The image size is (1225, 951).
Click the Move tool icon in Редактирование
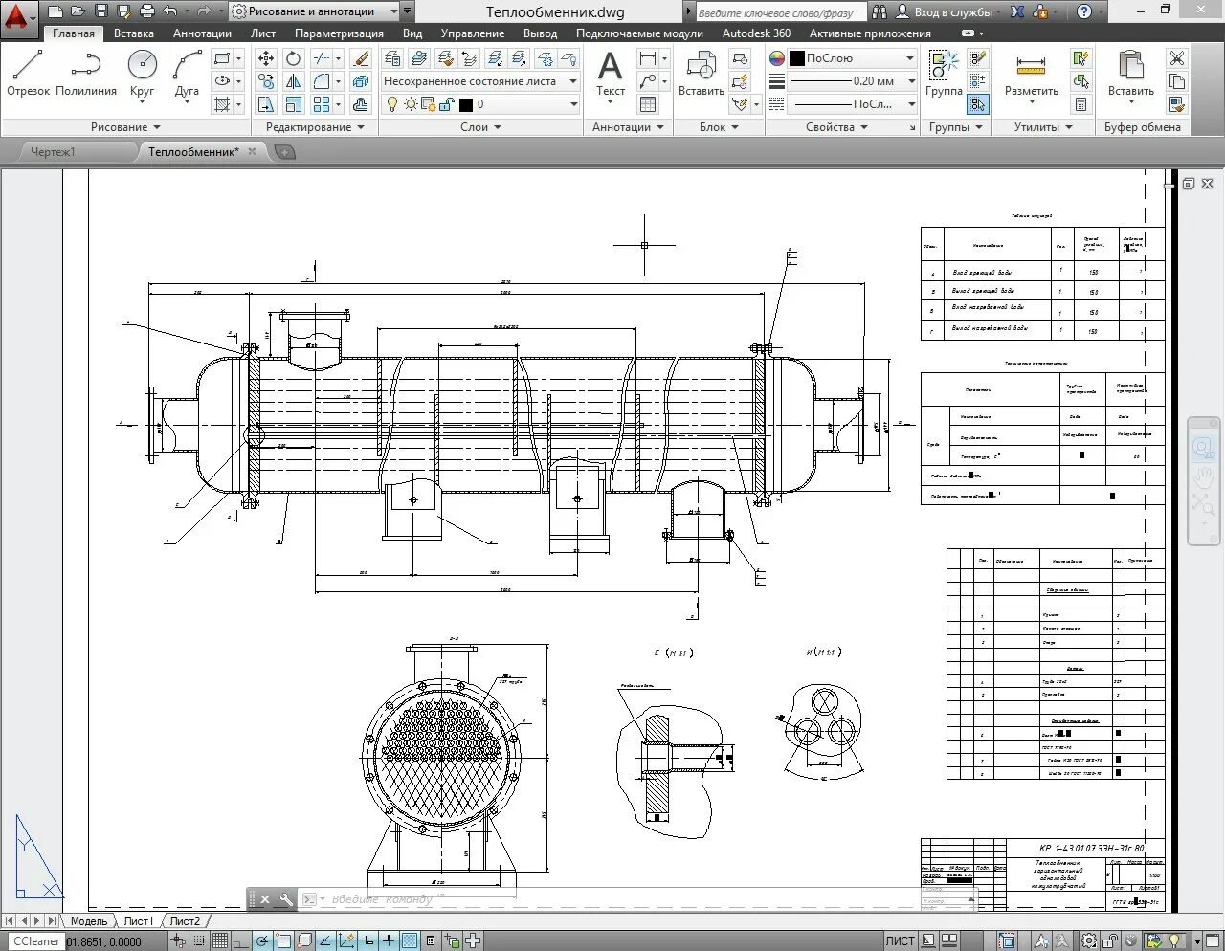pos(266,58)
